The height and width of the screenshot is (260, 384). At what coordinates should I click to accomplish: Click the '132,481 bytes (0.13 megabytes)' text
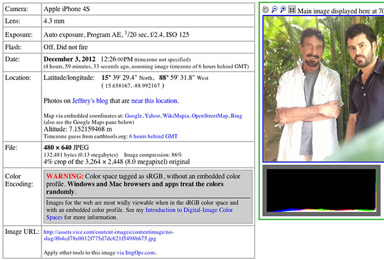pyautogui.click(x=81, y=155)
